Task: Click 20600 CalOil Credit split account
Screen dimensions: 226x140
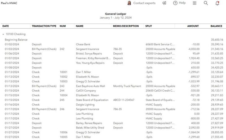Action: point(160,91)
